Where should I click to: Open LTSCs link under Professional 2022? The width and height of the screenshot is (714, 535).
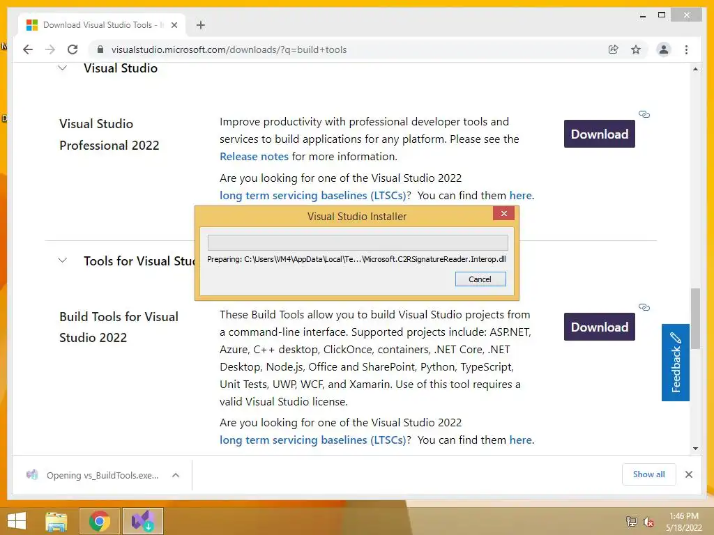pyautogui.click(x=313, y=196)
